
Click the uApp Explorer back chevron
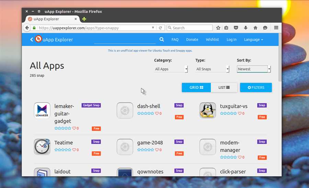pos(32,40)
